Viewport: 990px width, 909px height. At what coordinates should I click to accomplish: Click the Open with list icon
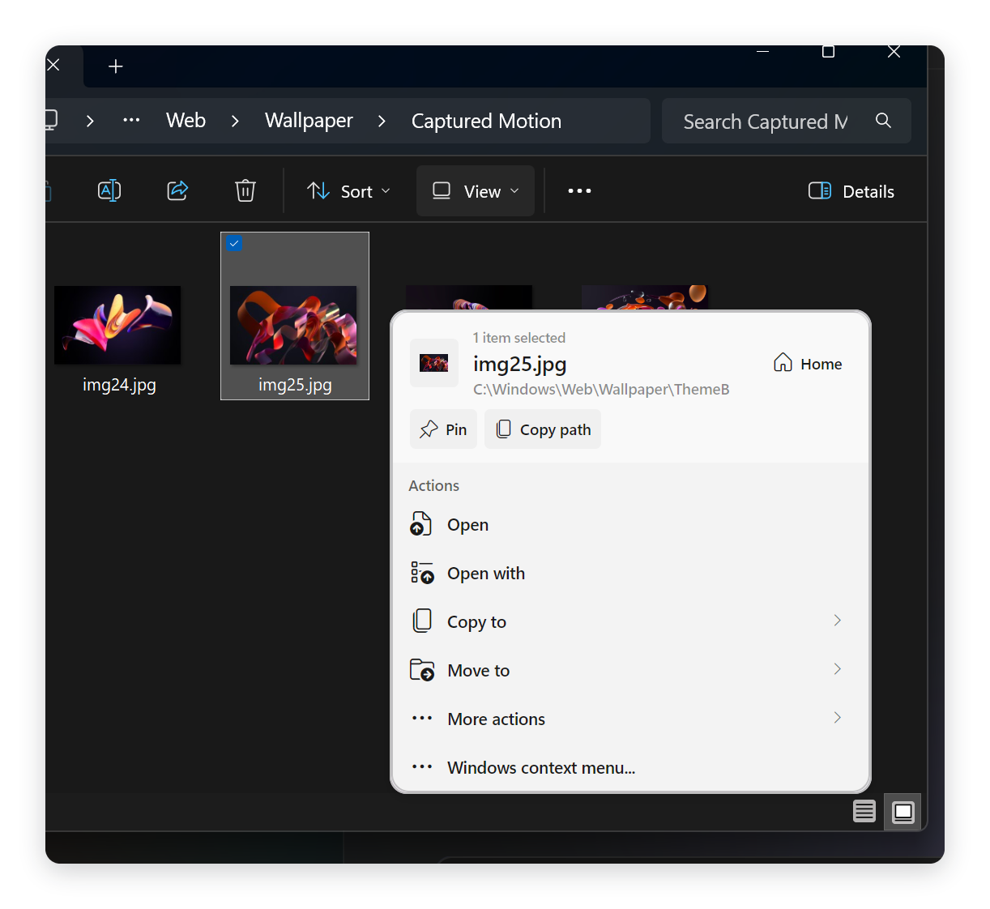coord(422,573)
